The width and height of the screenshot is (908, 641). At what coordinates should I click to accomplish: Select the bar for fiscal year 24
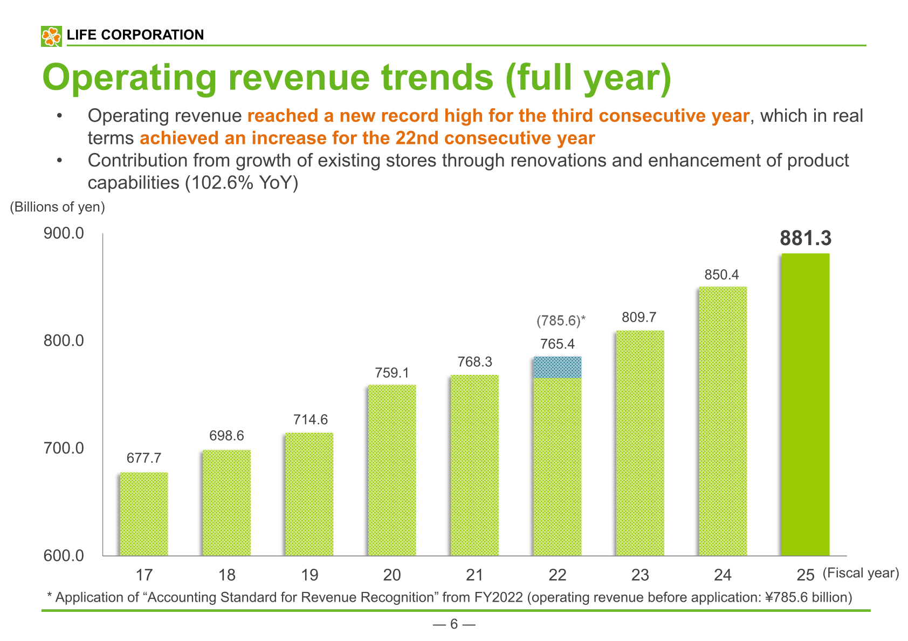click(x=723, y=421)
